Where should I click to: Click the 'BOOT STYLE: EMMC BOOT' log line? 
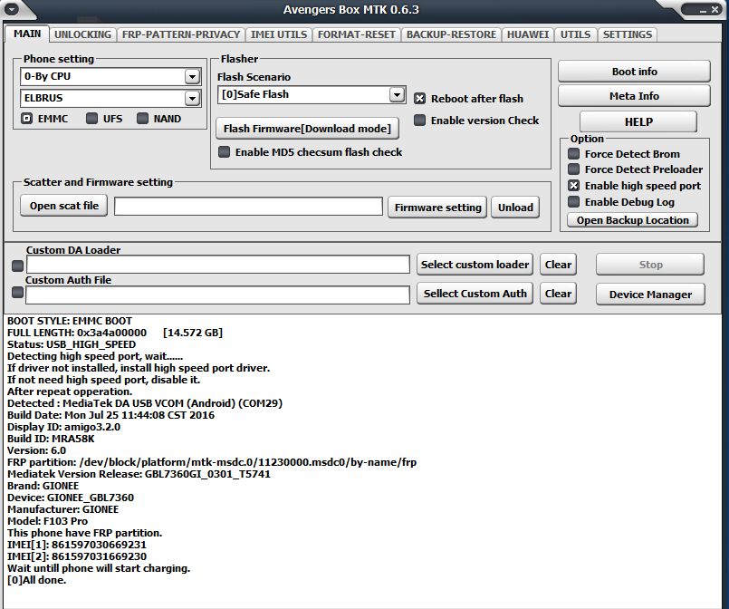click(70, 321)
